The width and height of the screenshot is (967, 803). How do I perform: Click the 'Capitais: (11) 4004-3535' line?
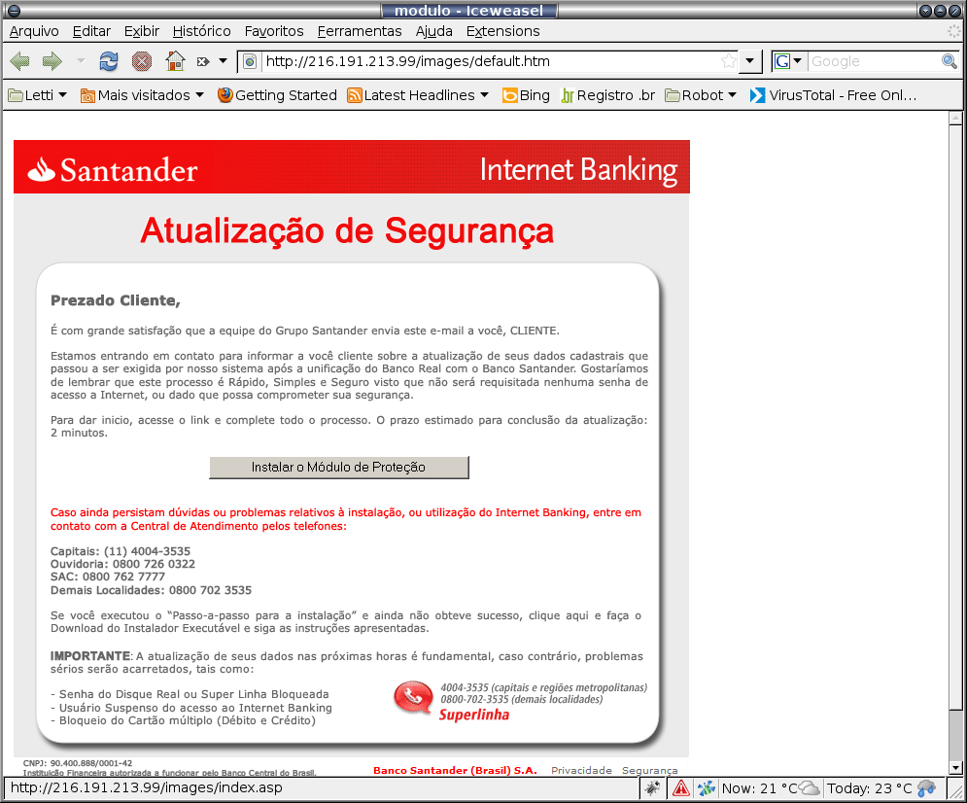121,551
